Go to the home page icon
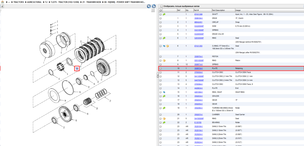Screen dimensions: 304x146 (x=2, y=2)
